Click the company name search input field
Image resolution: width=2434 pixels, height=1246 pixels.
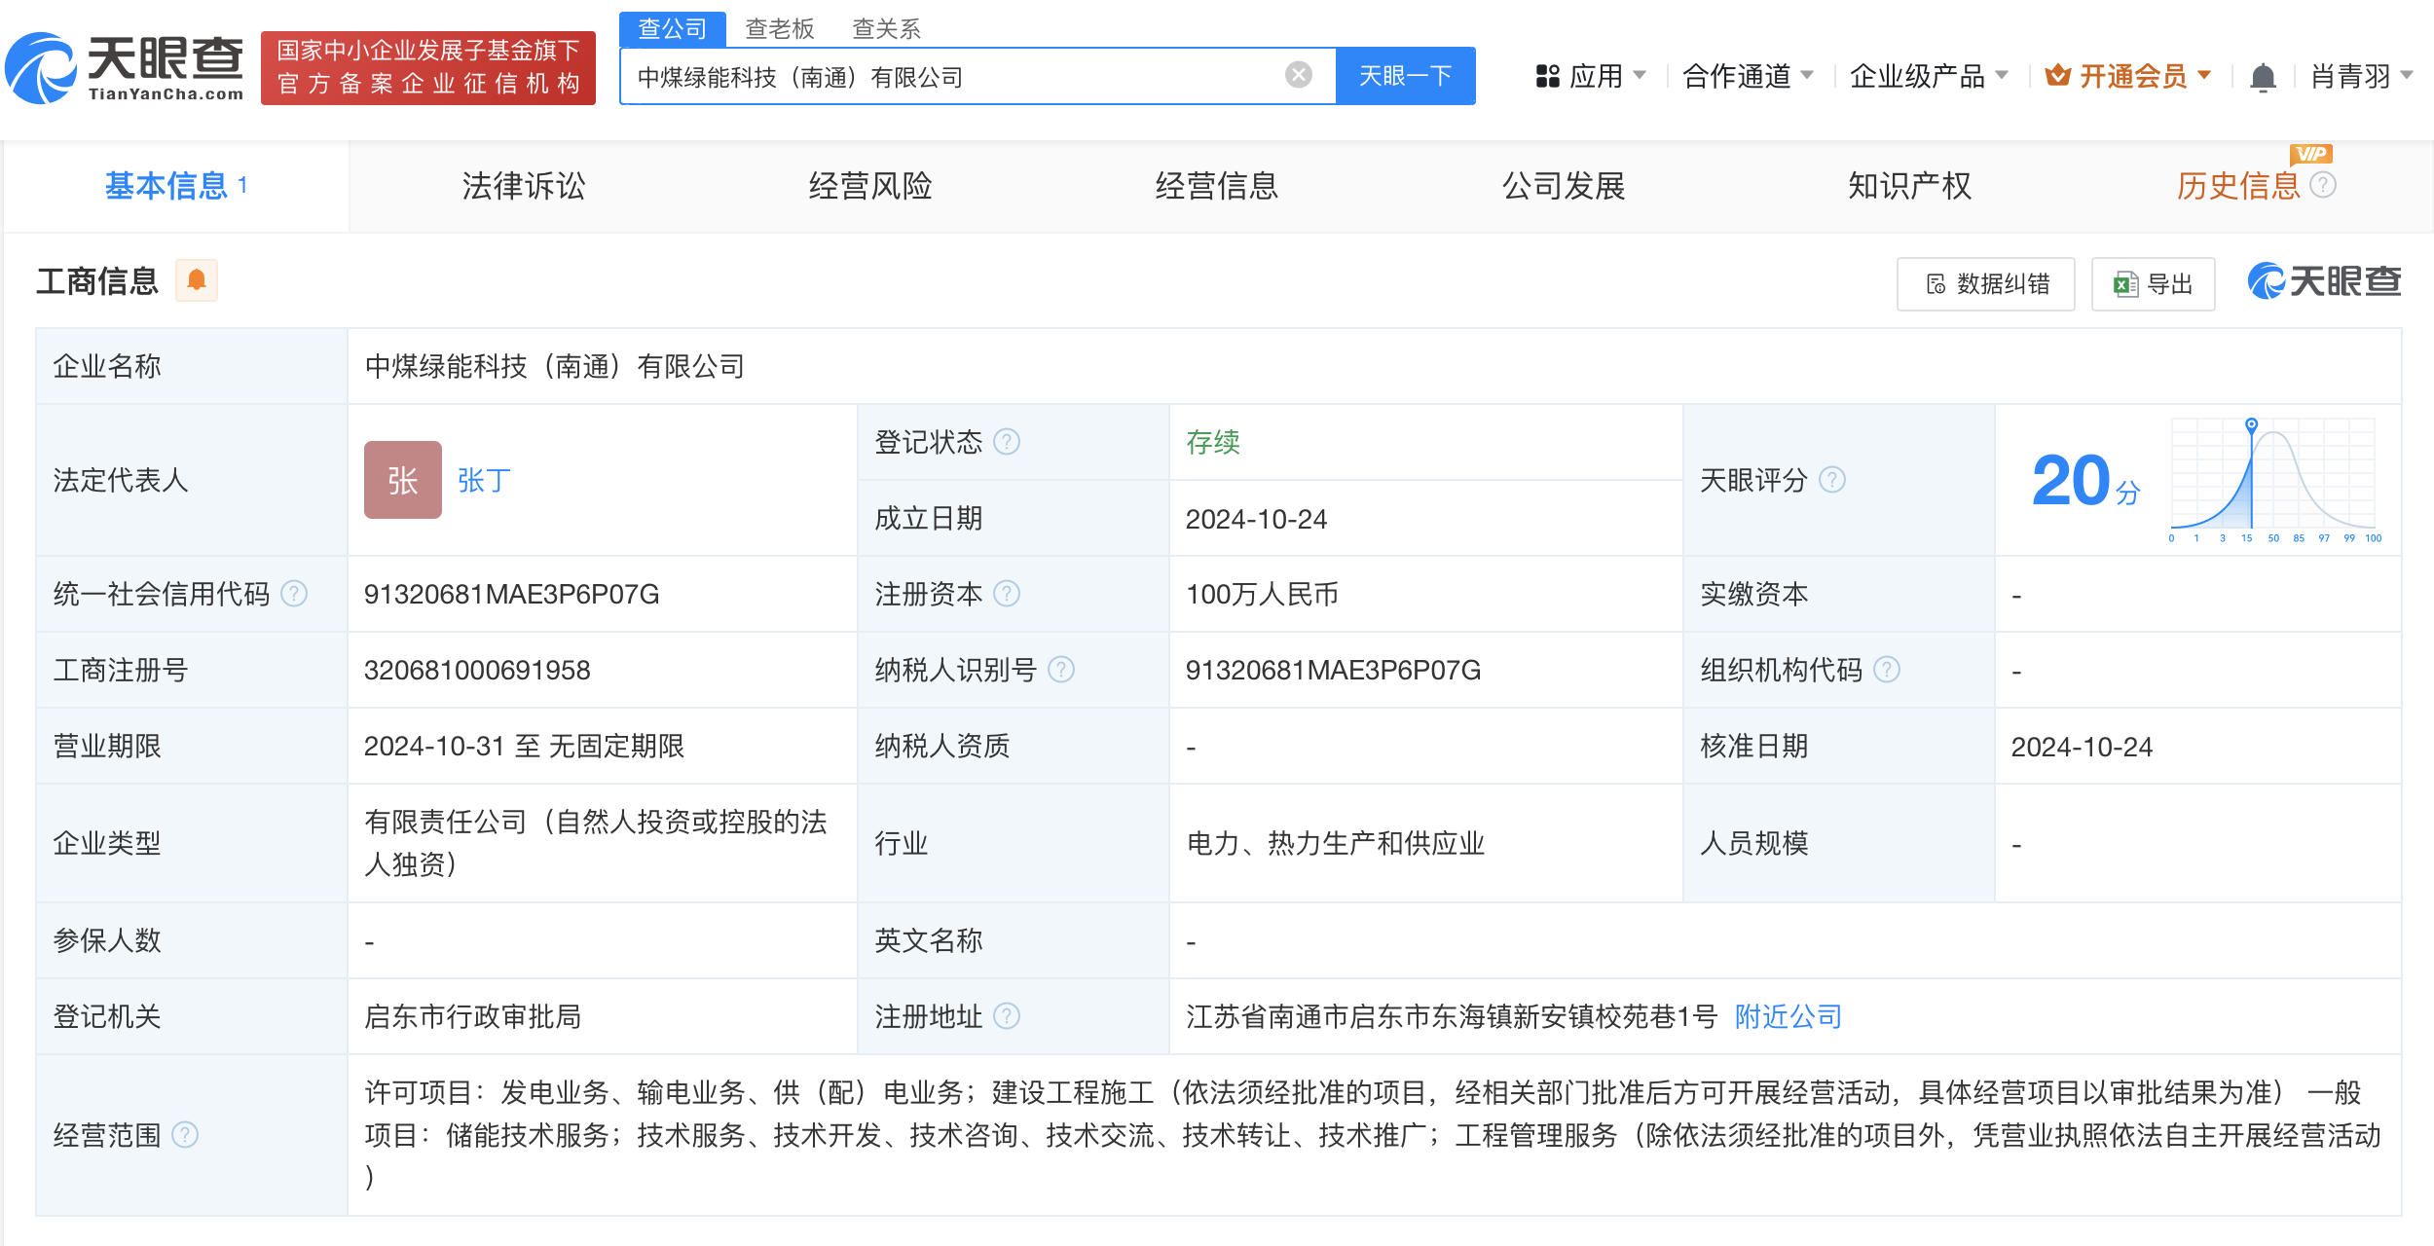pyautogui.click(x=974, y=75)
